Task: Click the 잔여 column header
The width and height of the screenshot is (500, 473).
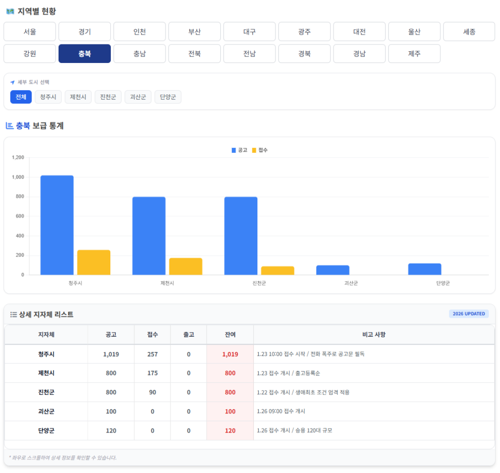Action: tap(230, 334)
